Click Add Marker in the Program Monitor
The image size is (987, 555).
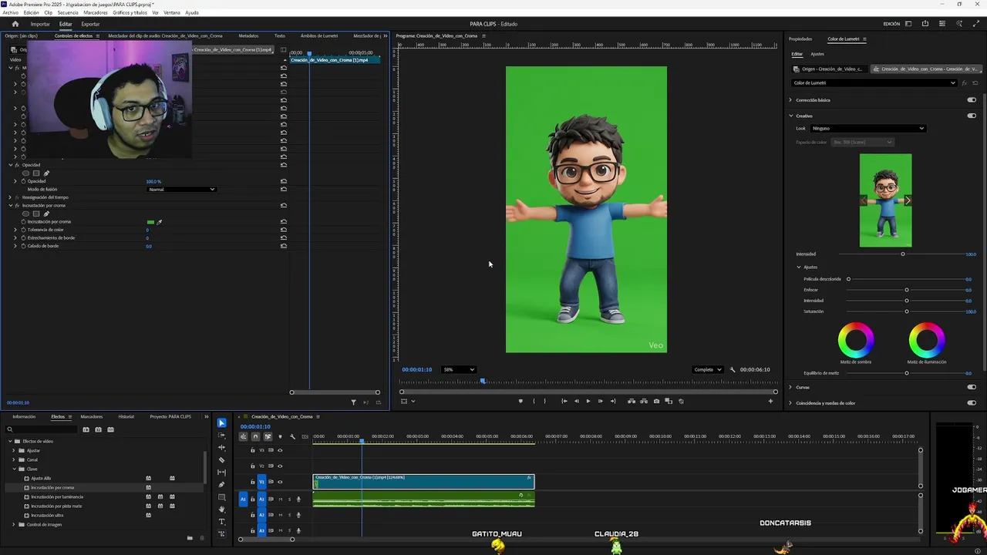pos(520,401)
